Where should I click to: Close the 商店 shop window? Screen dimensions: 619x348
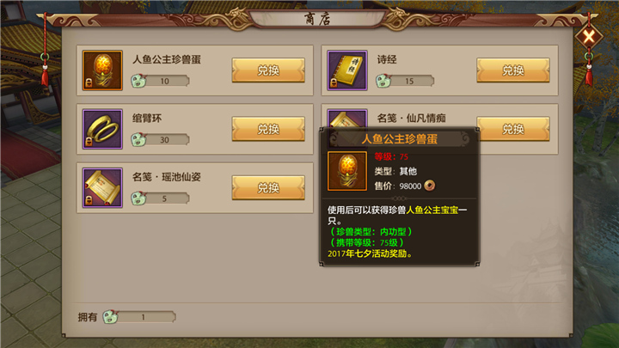tap(589, 37)
